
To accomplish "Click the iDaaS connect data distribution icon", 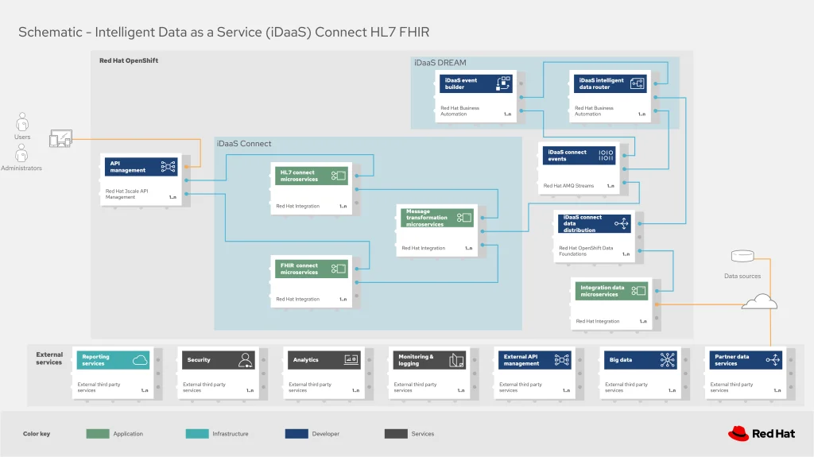I will [x=622, y=223].
